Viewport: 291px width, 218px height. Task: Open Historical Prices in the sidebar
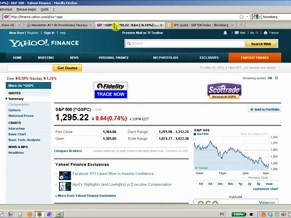point(21,116)
